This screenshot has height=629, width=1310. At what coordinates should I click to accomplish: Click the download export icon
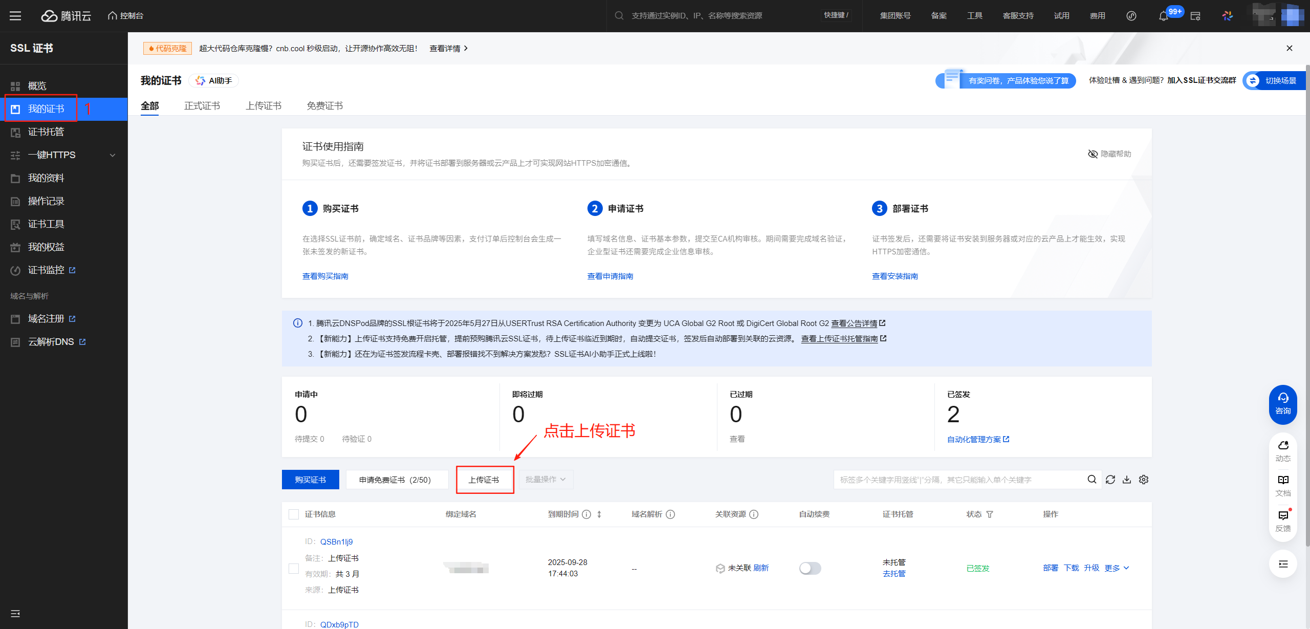1127,480
